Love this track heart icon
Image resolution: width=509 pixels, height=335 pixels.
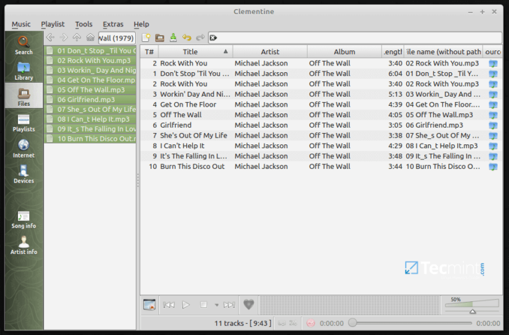249,304
